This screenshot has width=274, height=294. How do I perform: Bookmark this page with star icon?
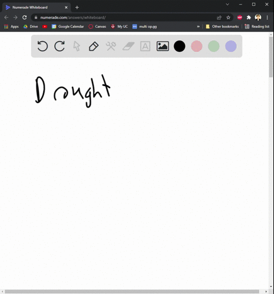click(228, 18)
